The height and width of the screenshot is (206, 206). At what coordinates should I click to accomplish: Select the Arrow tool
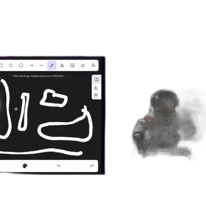click(x=31, y=66)
